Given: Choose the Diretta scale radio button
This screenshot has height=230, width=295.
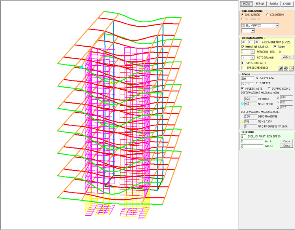Looking at the screenshot, I should [x=257, y=83].
